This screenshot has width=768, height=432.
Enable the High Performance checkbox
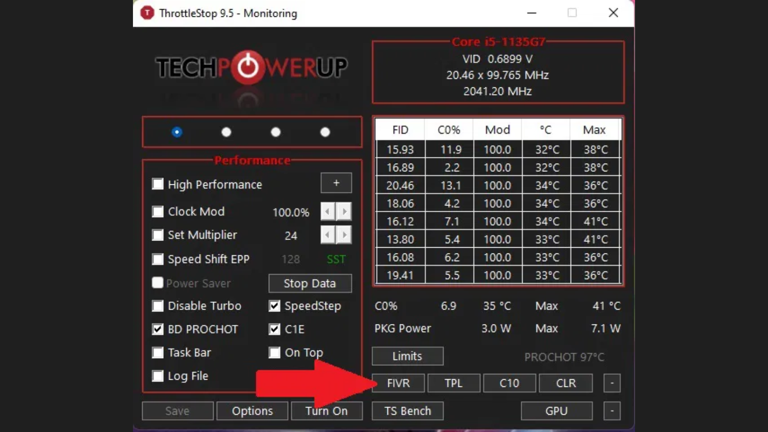[x=157, y=184]
